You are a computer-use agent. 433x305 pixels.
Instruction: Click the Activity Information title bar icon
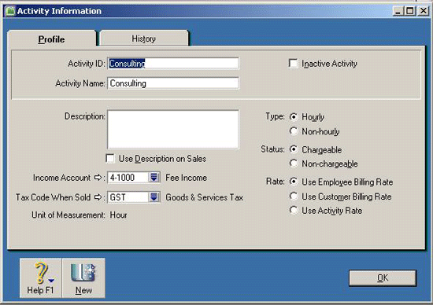pyautogui.click(x=10, y=11)
